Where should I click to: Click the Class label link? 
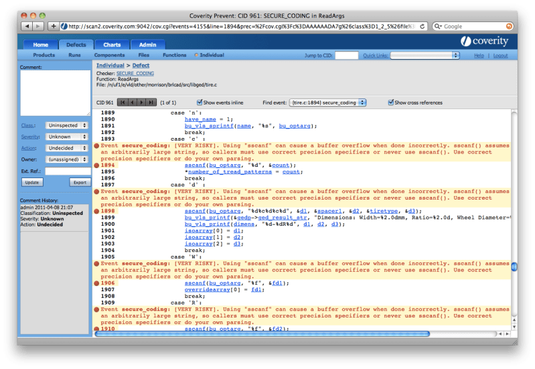28,125
